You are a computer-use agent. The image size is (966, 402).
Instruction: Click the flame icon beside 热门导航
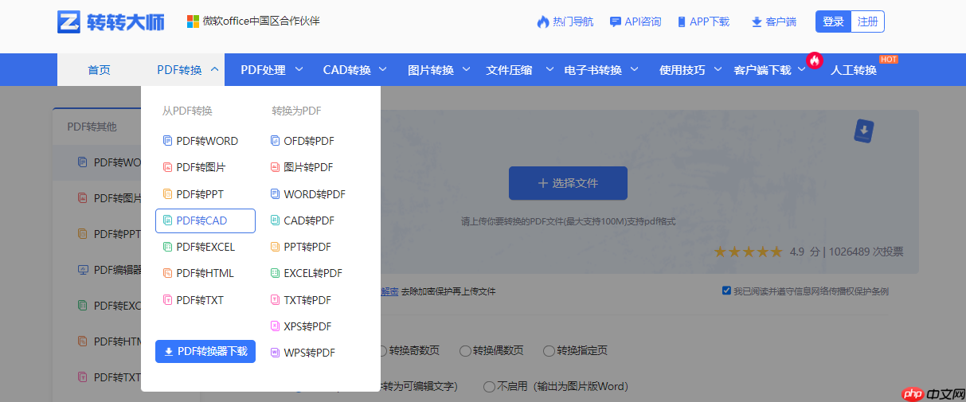pyautogui.click(x=543, y=21)
